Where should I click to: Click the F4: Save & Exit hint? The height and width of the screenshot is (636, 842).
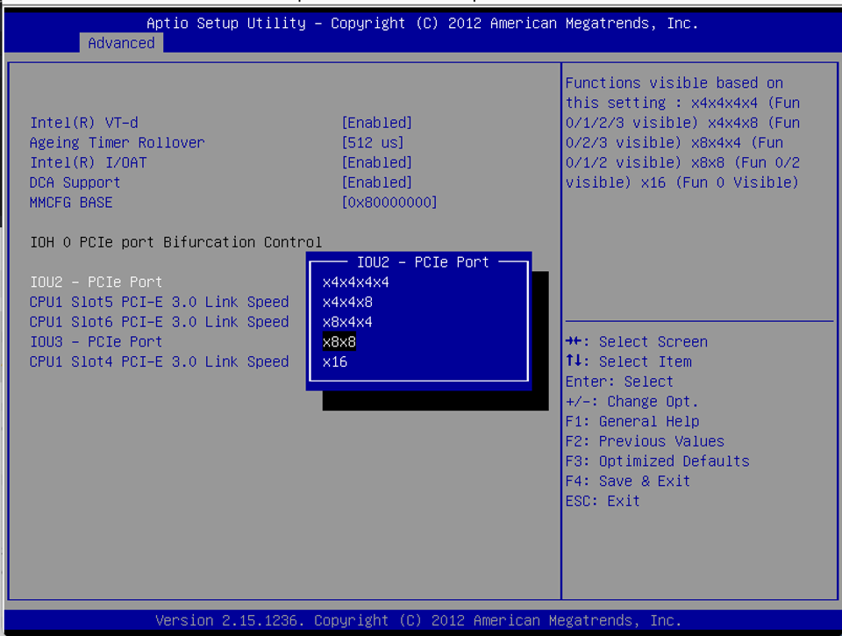click(x=627, y=481)
